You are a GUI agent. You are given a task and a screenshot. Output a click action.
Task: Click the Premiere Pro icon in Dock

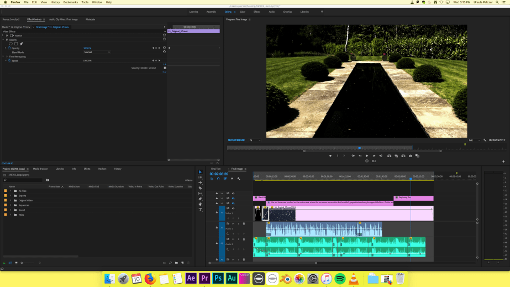205,278
